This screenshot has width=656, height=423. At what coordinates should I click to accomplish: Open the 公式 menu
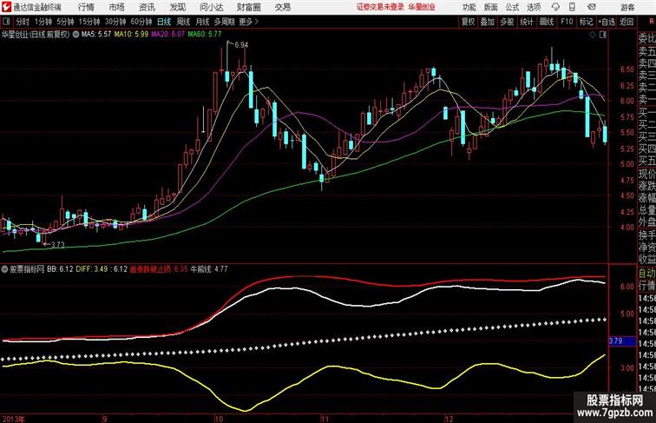tap(512, 7)
